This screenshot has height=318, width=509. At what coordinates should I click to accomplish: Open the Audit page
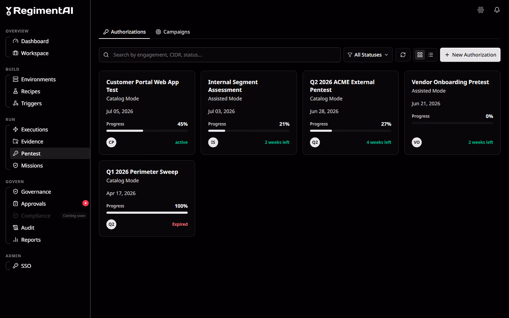coord(50,228)
